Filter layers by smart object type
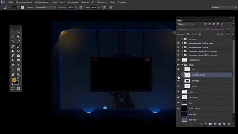Screen dimensions: 238x134 (x=222, y=25)
